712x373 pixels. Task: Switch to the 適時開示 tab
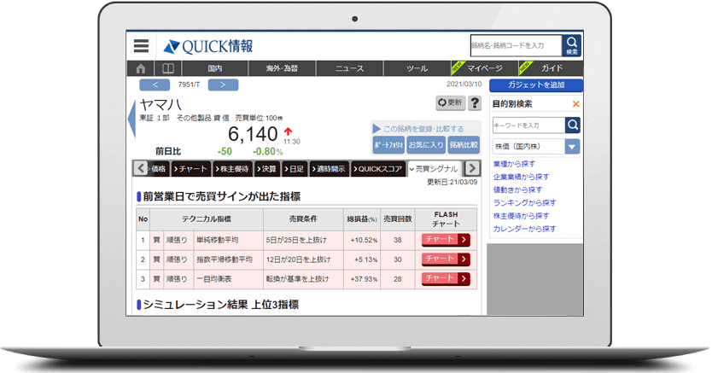coord(330,169)
